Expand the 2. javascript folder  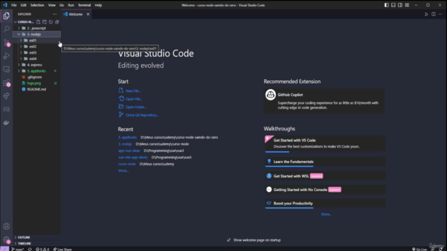click(x=37, y=28)
